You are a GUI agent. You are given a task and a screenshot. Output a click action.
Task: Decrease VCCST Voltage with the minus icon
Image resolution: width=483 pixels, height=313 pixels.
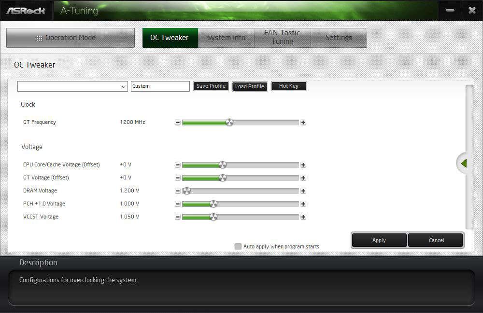pos(177,217)
